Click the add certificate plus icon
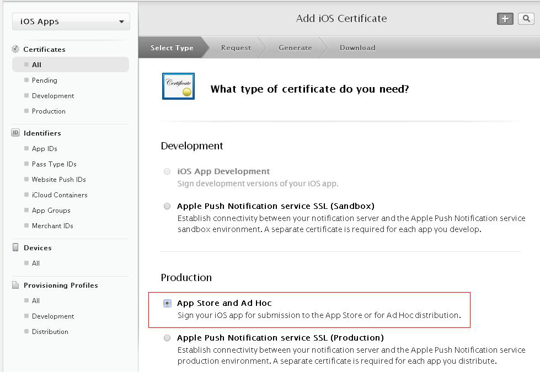This screenshot has height=372, width=540. [505, 19]
